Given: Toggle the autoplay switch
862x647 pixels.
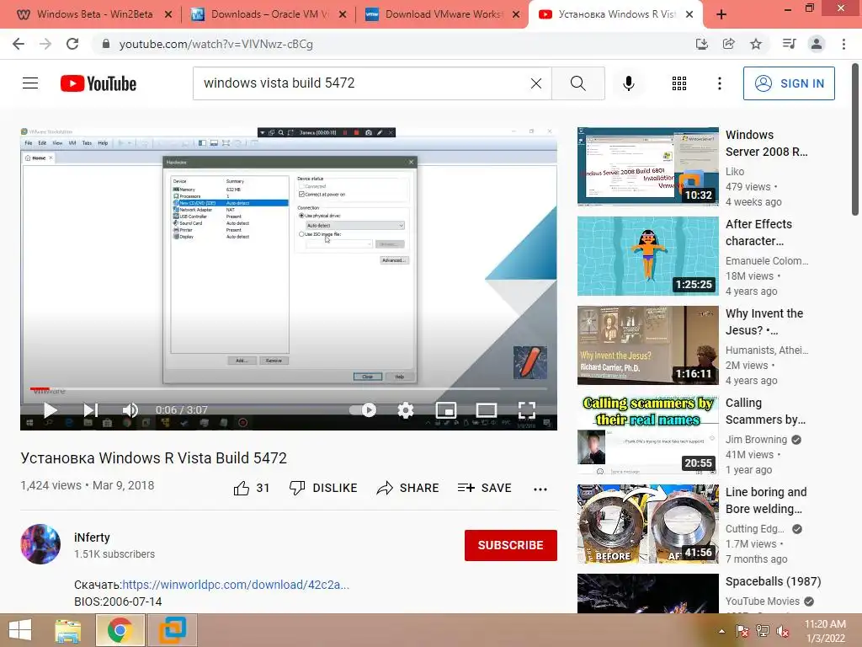Looking at the screenshot, I should pyautogui.click(x=363, y=410).
